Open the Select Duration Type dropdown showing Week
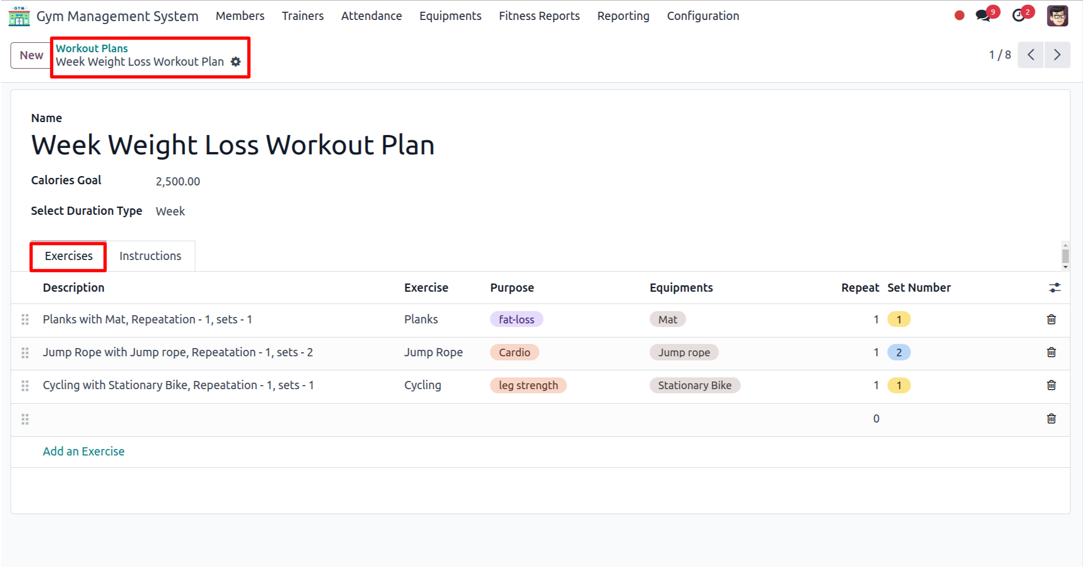Screen dimensions: 1083x567 (x=170, y=211)
